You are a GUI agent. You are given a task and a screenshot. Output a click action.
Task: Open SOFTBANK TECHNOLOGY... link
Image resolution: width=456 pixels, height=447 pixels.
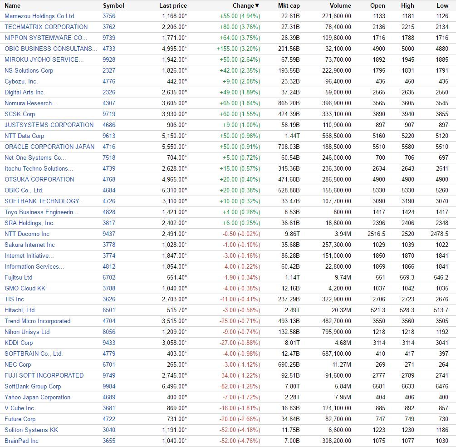click(44, 201)
